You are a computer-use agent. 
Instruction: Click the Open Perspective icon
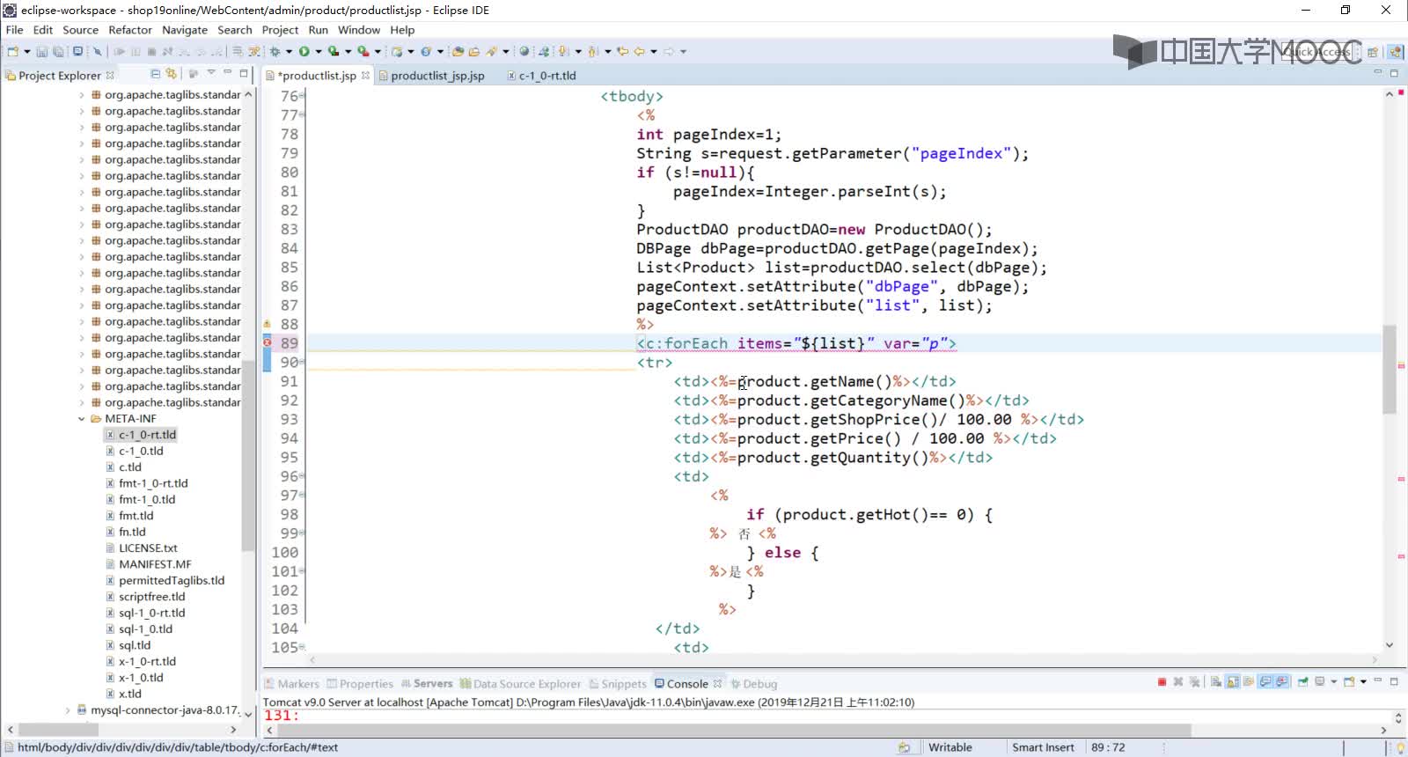tap(1373, 52)
